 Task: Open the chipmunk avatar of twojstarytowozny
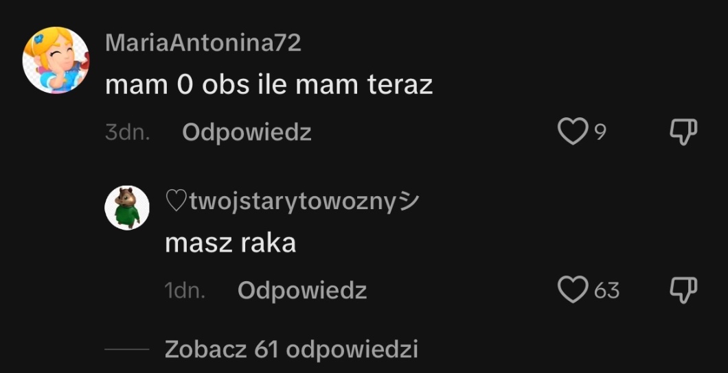coord(127,208)
